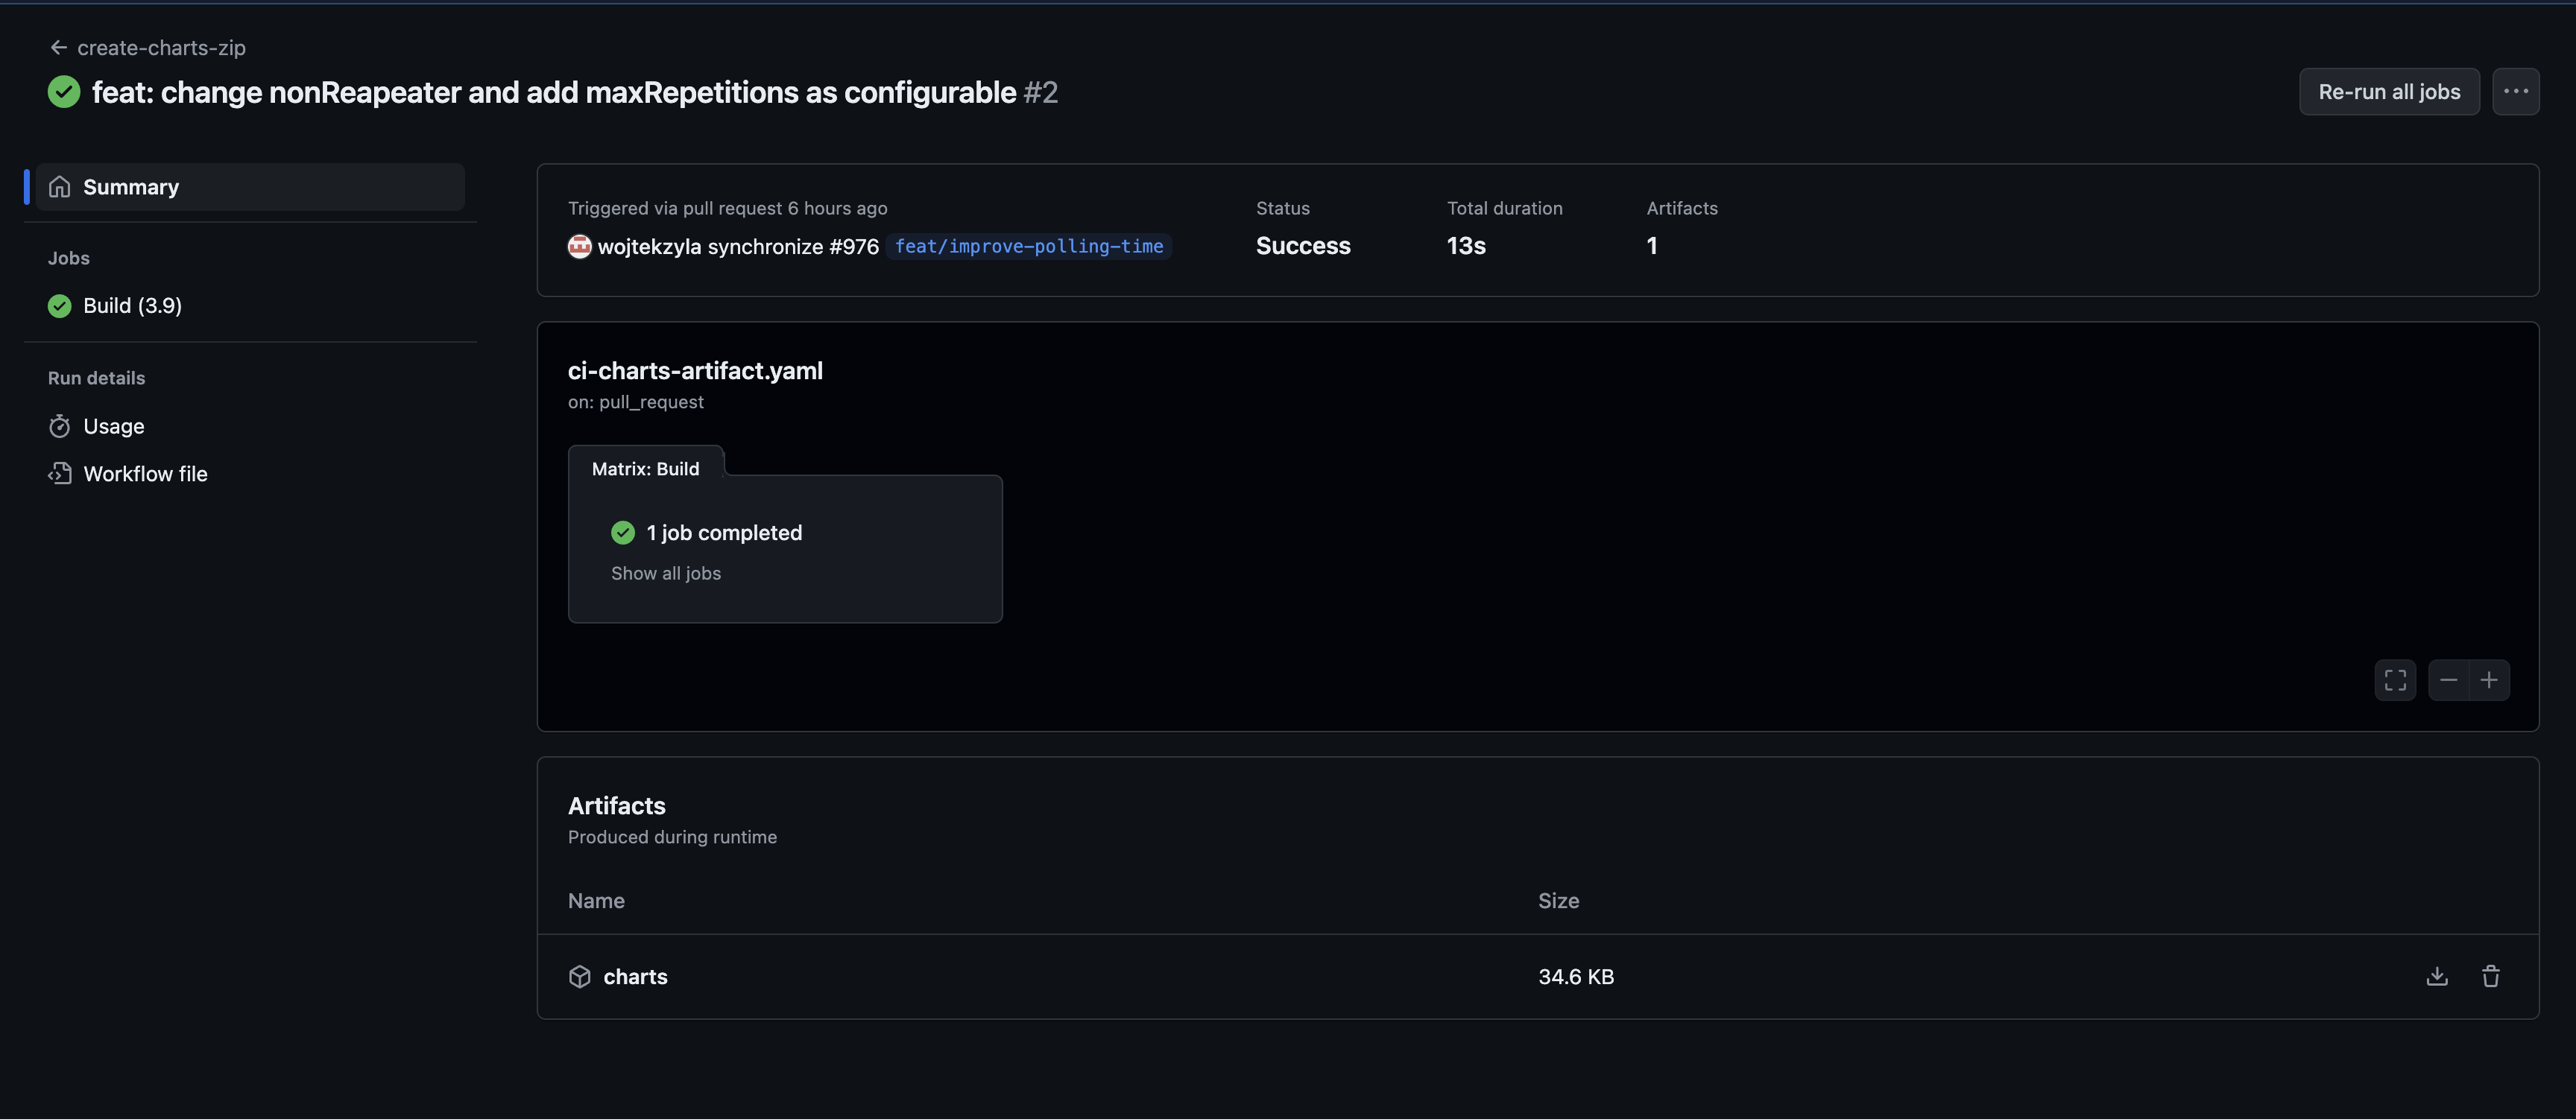Expand Show all jobs in matrix
The height and width of the screenshot is (1119, 2576).
(x=666, y=574)
